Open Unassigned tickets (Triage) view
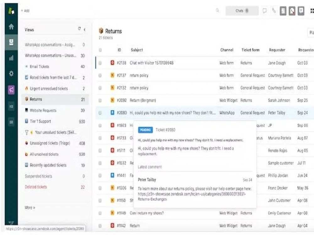 click(55, 143)
